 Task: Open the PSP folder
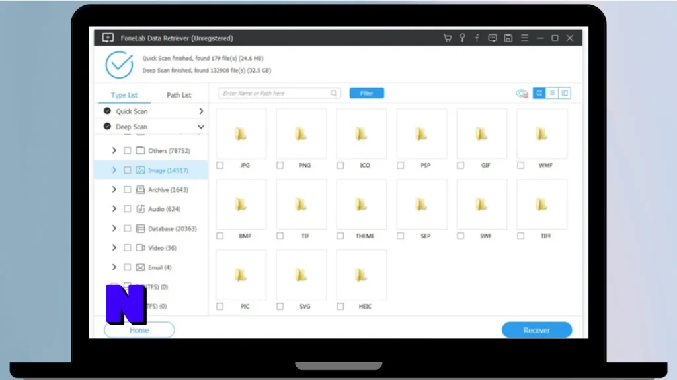pos(421,133)
